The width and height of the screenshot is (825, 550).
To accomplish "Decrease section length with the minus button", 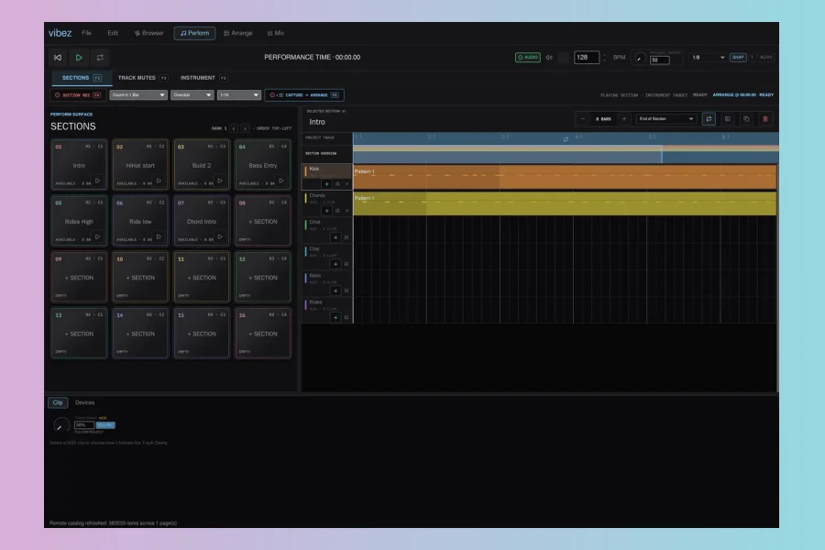I will coord(583,119).
